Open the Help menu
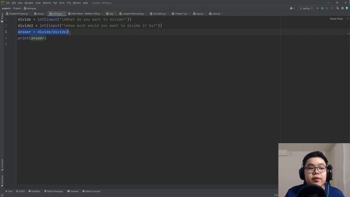This screenshot has height=197, width=350. click(85, 3)
